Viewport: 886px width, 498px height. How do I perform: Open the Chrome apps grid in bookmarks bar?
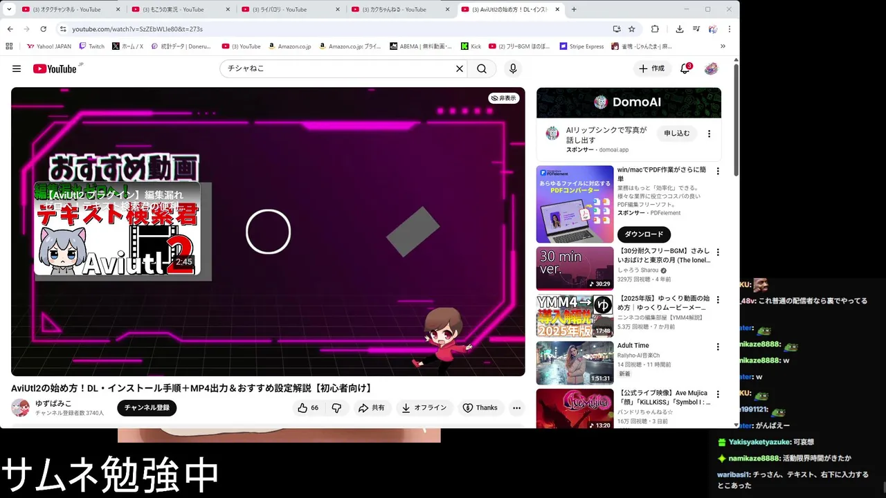click(9, 46)
